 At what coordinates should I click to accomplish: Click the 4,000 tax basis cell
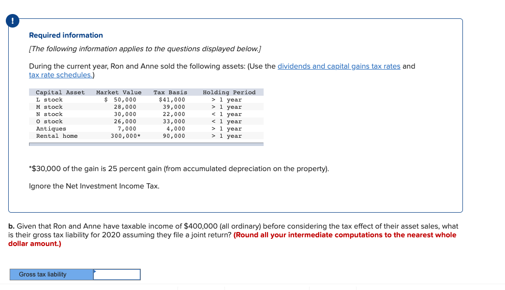coord(176,129)
